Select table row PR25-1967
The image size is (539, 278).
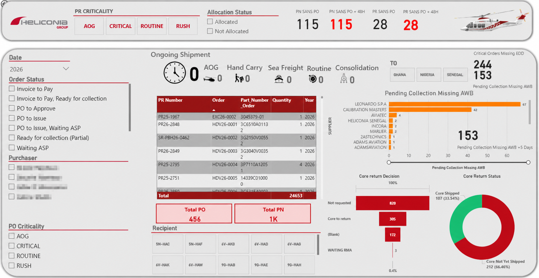pos(236,117)
